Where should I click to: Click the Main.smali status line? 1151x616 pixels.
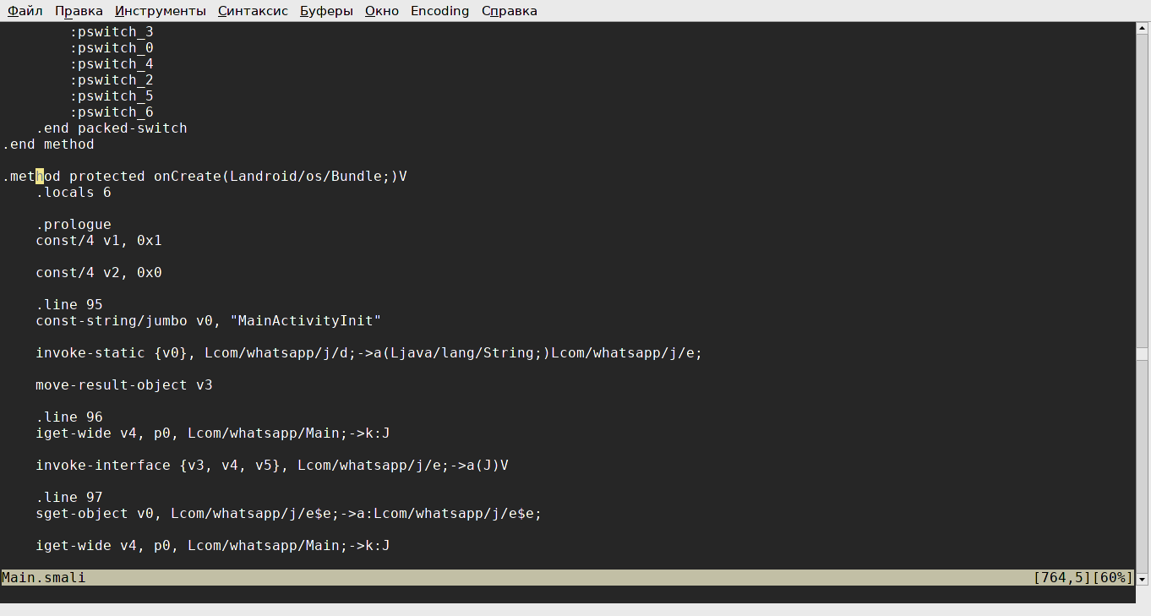44,578
